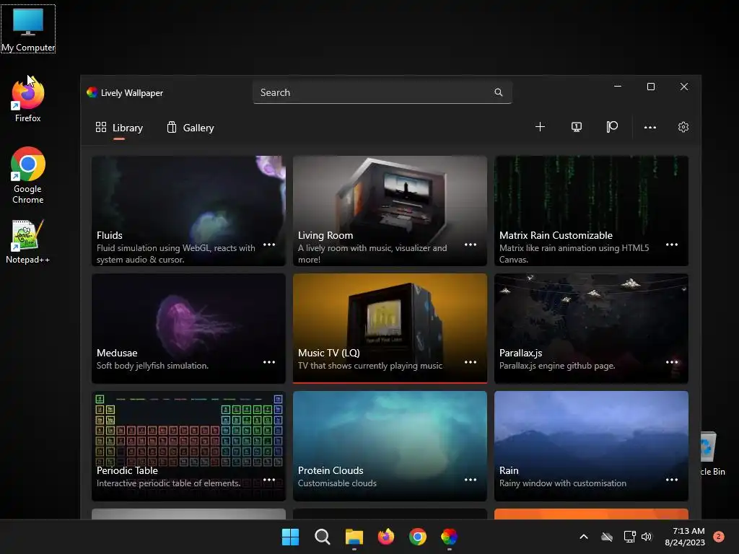Select the Notepad++ desktop shortcut
The height and width of the screenshot is (554, 739).
[28, 242]
